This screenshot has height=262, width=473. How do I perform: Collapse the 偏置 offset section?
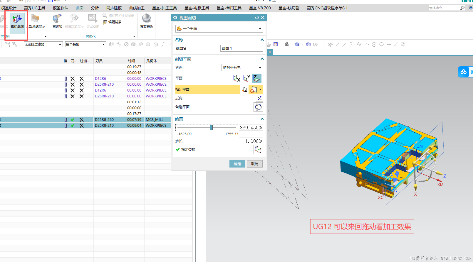pyautogui.click(x=262, y=119)
